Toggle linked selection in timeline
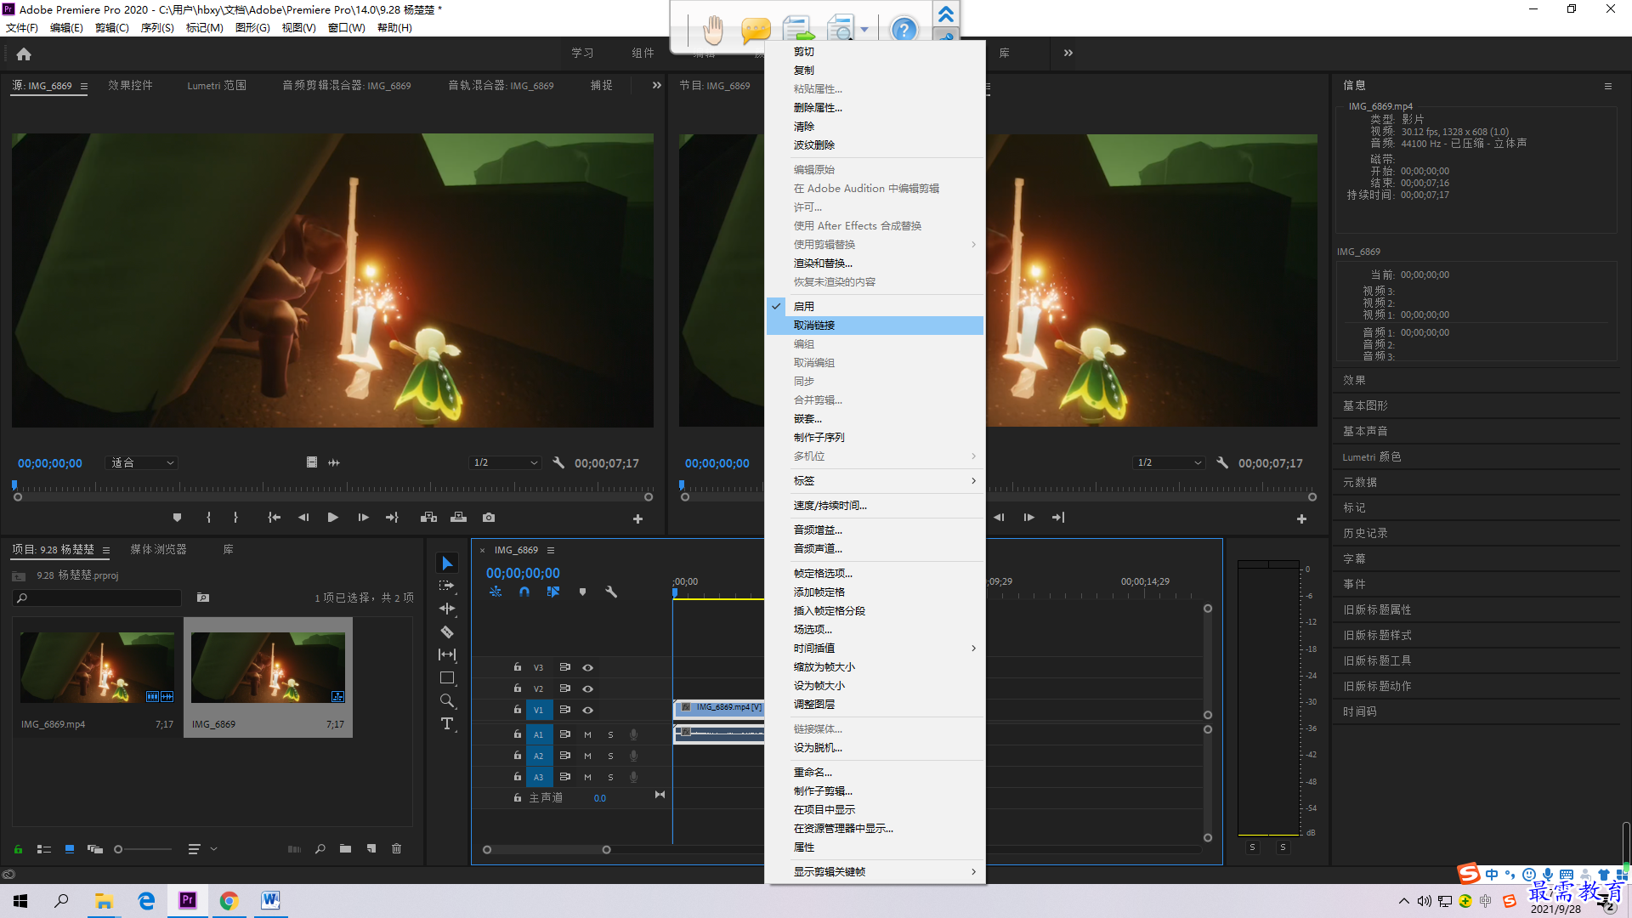The height and width of the screenshot is (918, 1632). pyautogui.click(x=553, y=592)
